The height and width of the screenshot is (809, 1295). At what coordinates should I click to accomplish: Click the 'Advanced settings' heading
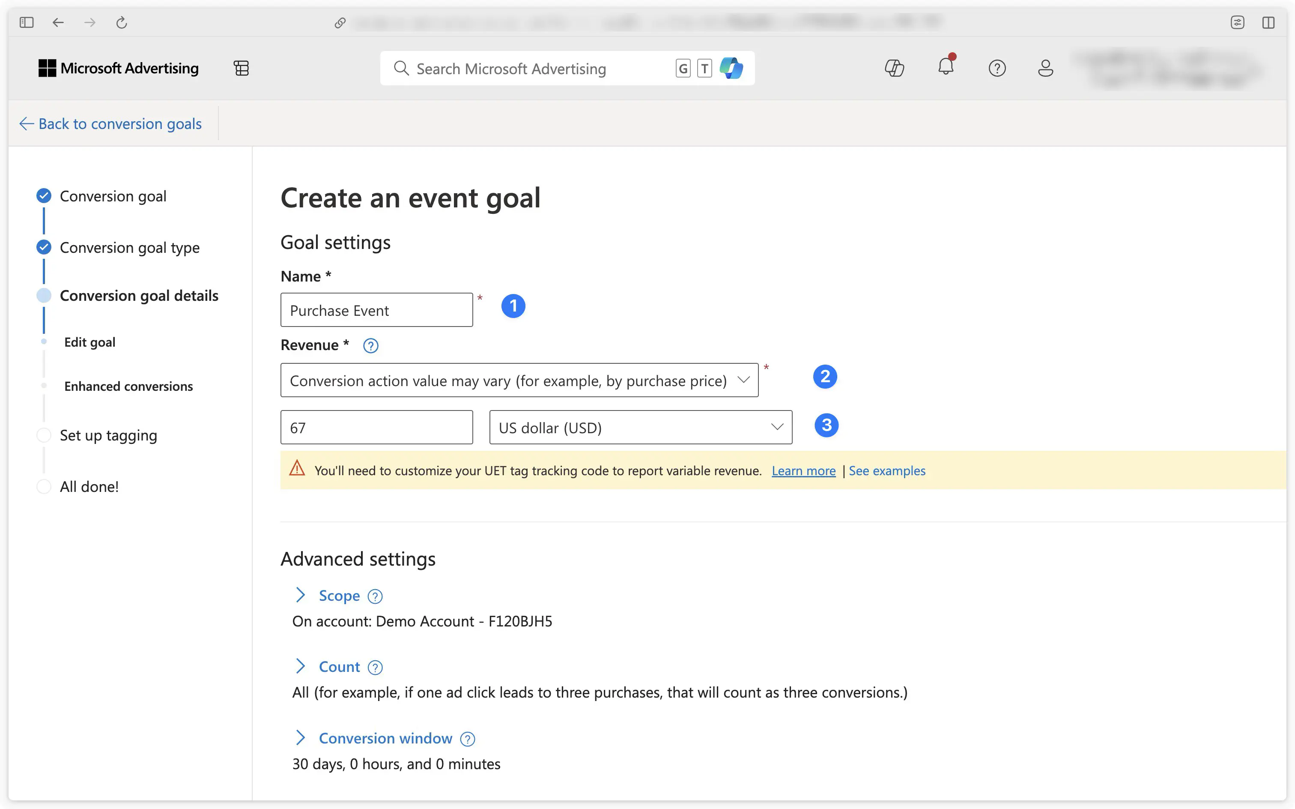point(358,559)
